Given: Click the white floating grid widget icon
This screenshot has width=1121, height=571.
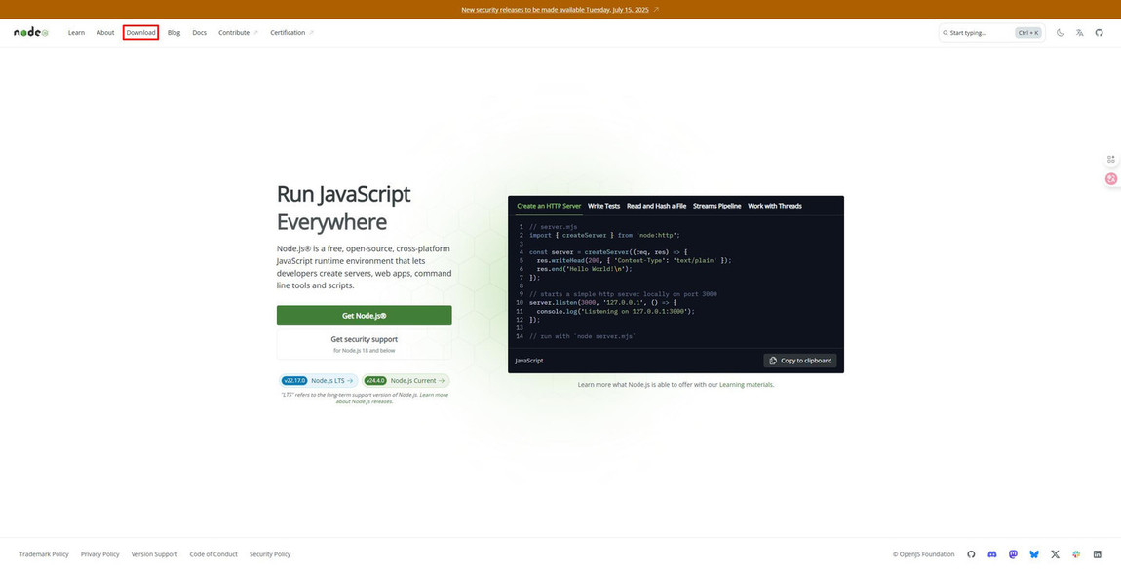Looking at the screenshot, I should 1111,160.
